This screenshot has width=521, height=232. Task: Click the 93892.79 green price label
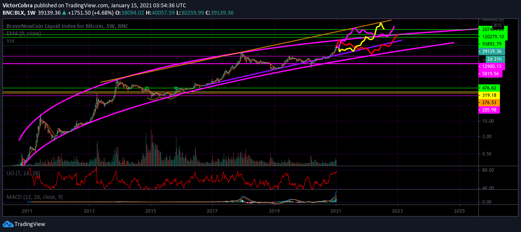pyautogui.click(x=492, y=44)
